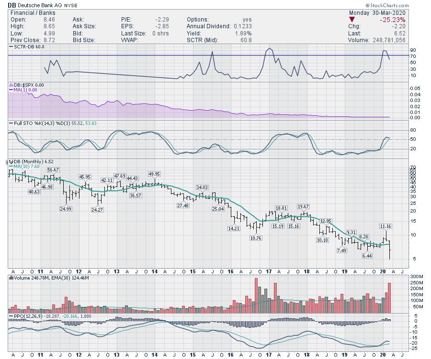The image size is (431, 359).
Task: Click the Full STO legend line marker
Action: pyautogui.click(x=11, y=123)
